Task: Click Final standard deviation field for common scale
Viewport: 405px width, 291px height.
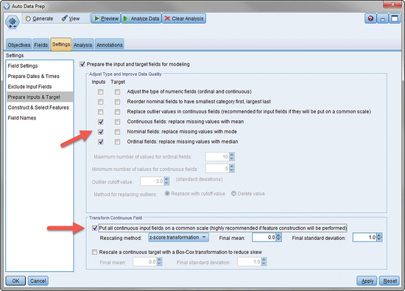Action: click(x=364, y=237)
